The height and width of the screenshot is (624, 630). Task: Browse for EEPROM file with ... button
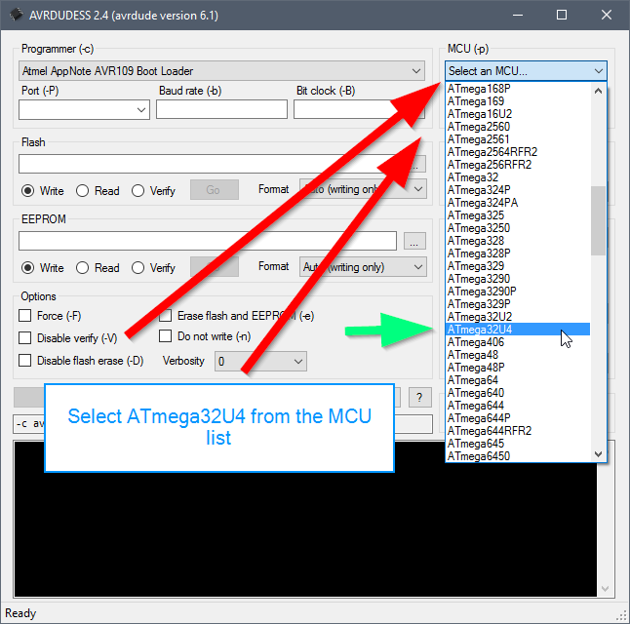tap(414, 241)
